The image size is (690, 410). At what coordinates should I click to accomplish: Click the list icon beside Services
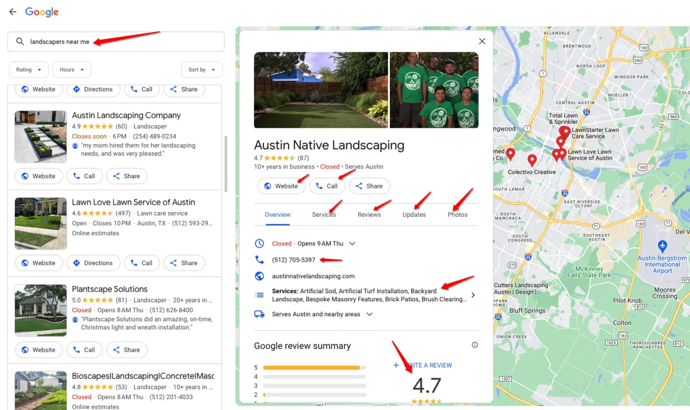click(x=259, y=295)
